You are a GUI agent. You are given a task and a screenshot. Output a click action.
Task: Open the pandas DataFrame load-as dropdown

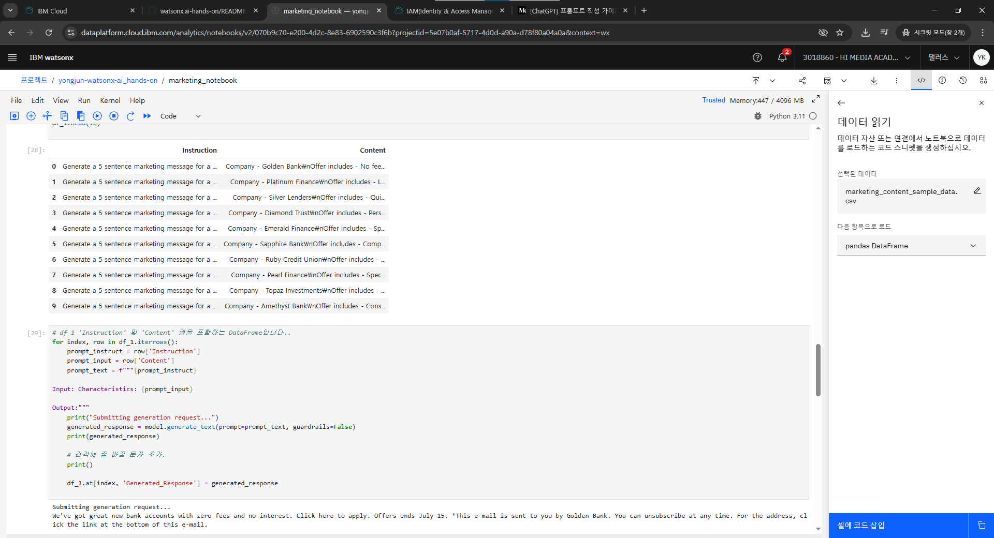coord(911,246)
